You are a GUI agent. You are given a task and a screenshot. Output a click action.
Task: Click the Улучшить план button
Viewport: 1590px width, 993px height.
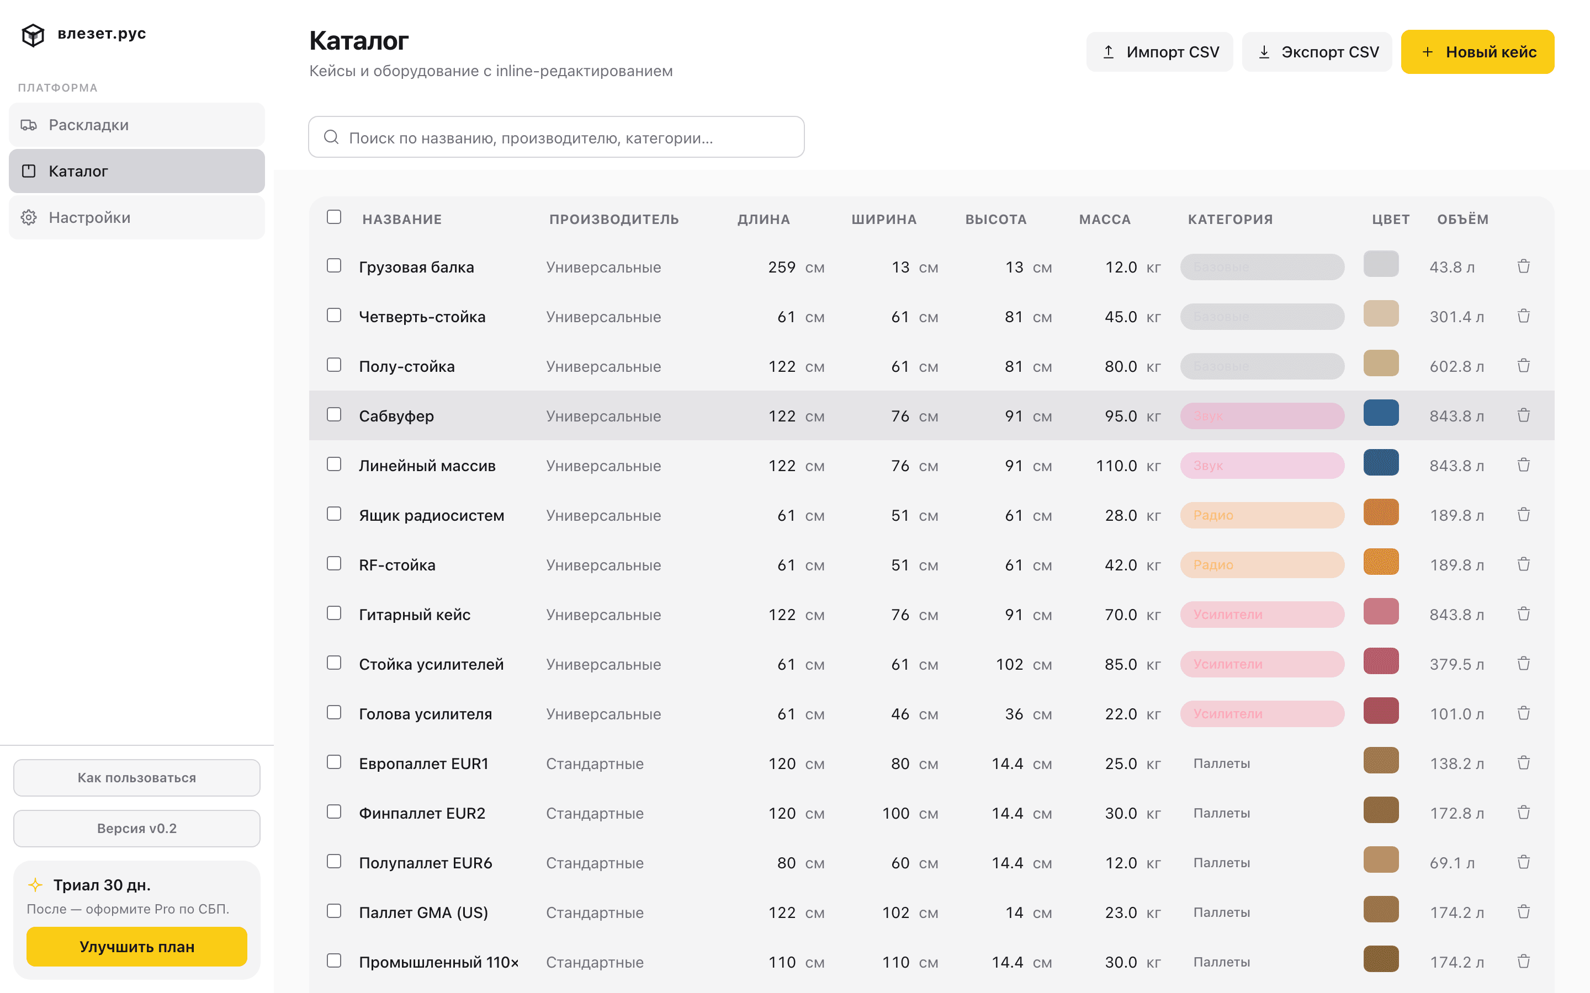click(x=137, y=946)
